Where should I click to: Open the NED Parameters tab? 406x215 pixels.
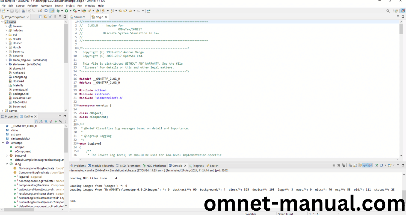(x=130, y=166)
